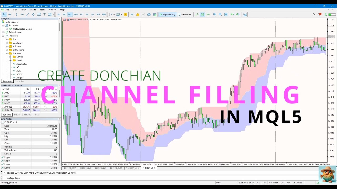Select the text label tool

click(x=44, y=14)
